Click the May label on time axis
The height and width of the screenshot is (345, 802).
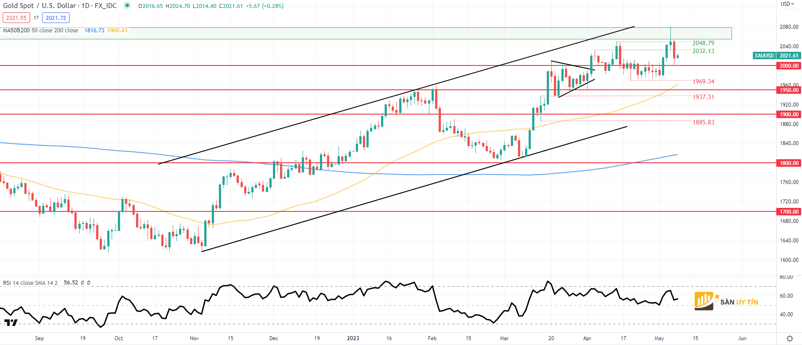[x=659, y=338]
